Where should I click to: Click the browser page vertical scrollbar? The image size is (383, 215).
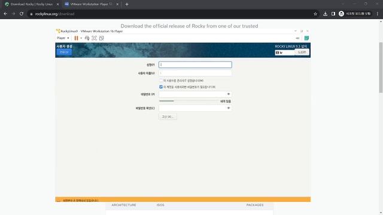[381, 67]
